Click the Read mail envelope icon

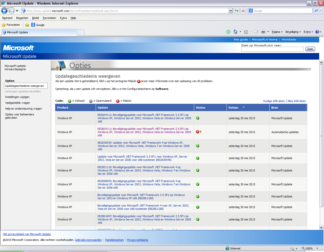tap(256, 32)
